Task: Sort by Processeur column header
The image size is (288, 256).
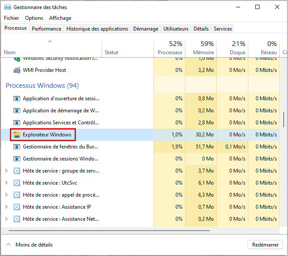Action: [169, 48]
